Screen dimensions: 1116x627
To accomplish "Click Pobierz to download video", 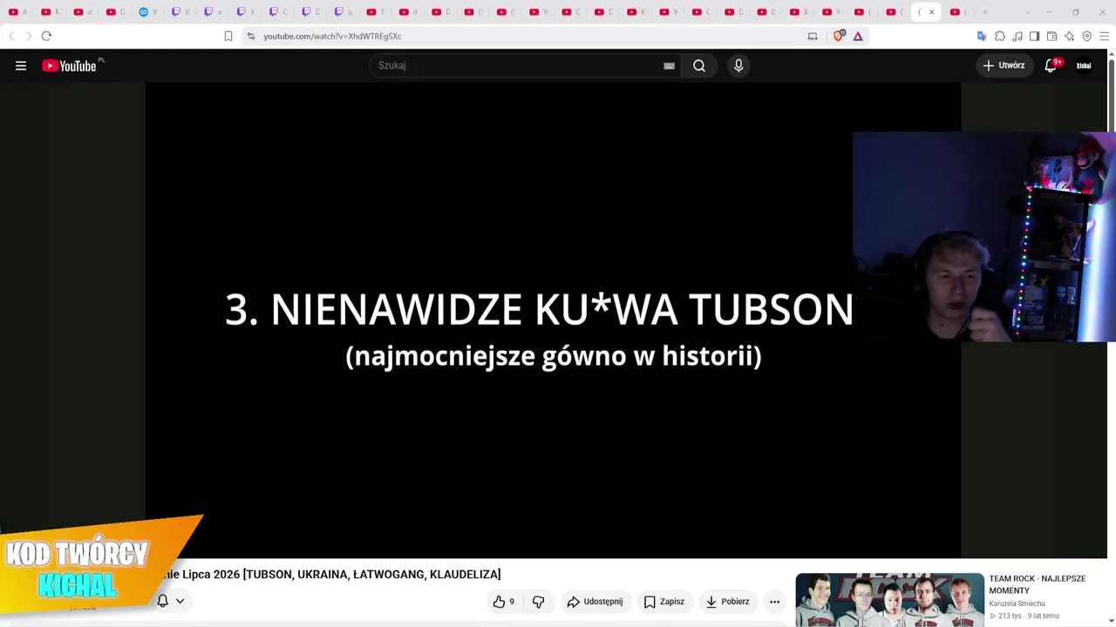I will click(727, 602).
